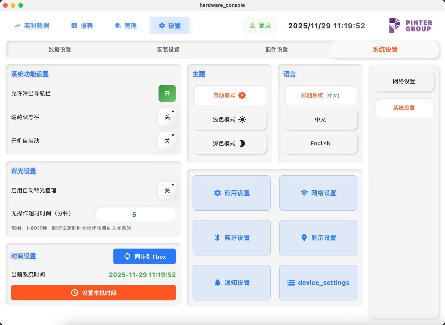Open 通知设置 via the bell icon
Screen dimensions: 445x325
[x=232, y=282]
